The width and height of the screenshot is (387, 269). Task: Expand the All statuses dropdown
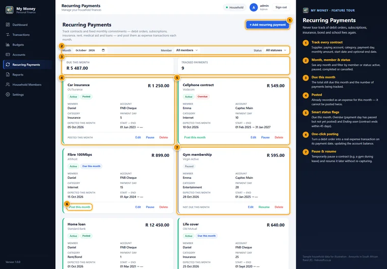(275, 50)
